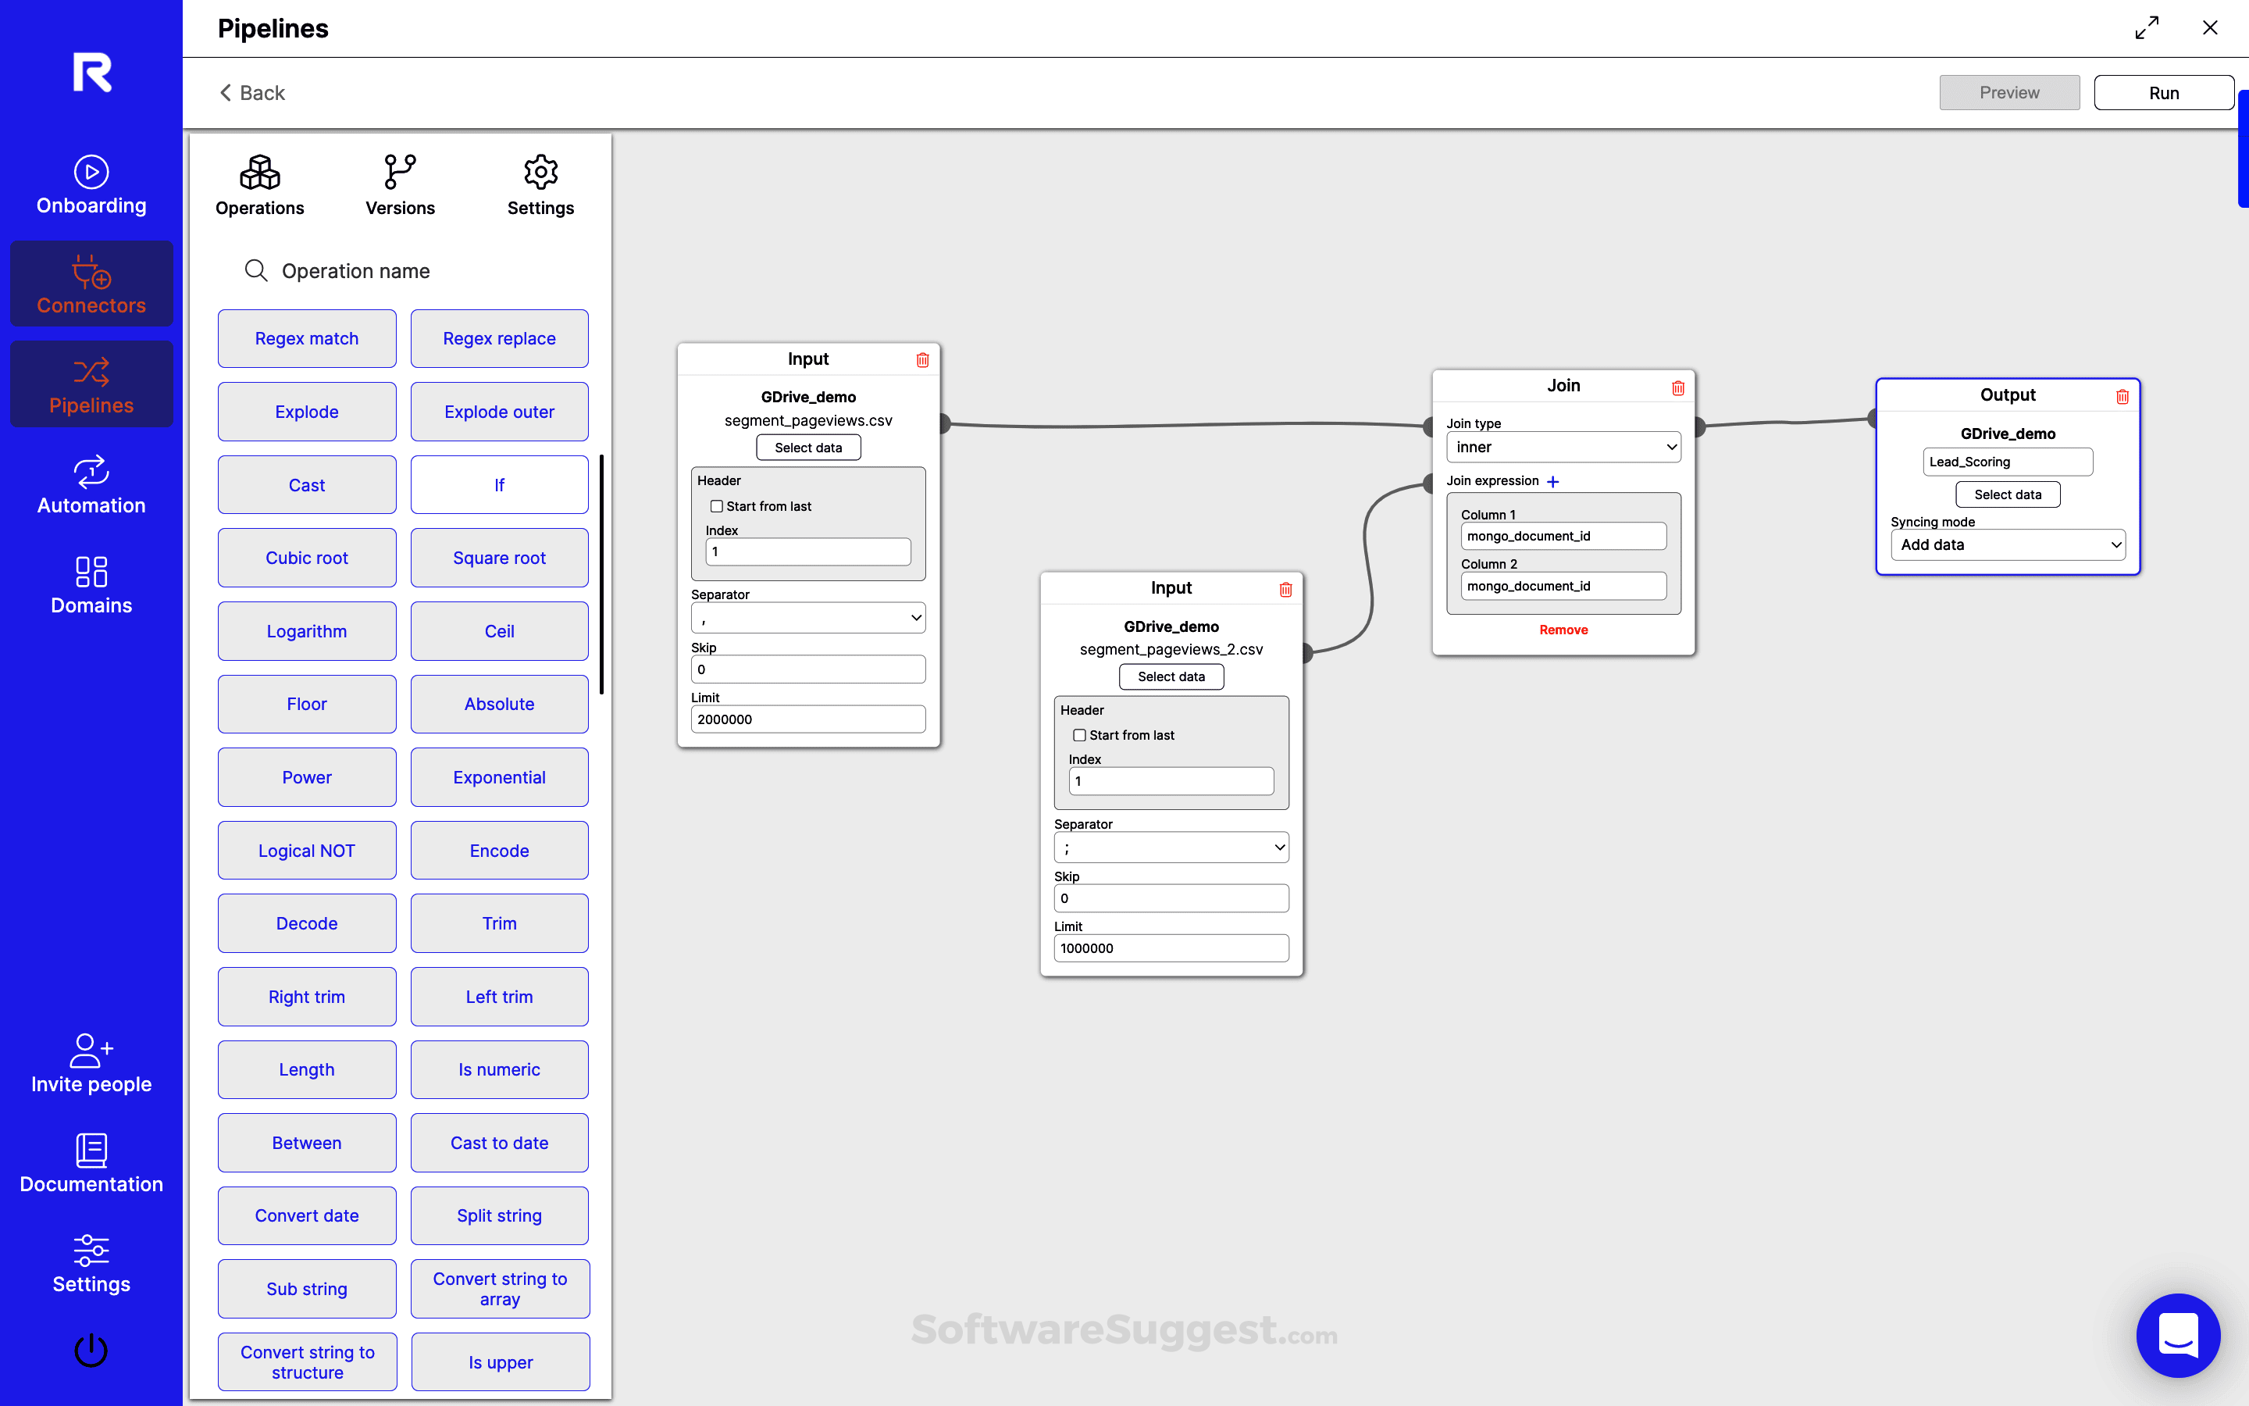Remove the join expression columns

[1563, 630]
